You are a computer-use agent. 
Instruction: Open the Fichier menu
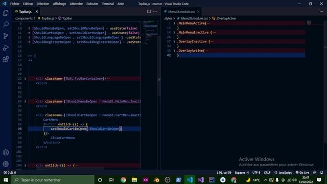click(x=15, y=4)
